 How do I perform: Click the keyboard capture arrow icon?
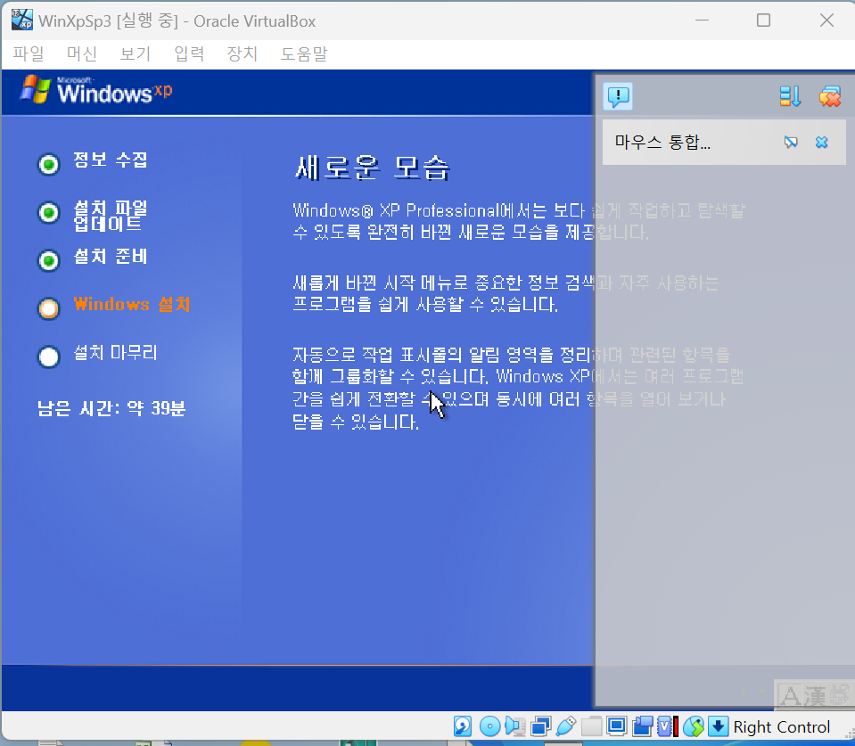point(718,726)
